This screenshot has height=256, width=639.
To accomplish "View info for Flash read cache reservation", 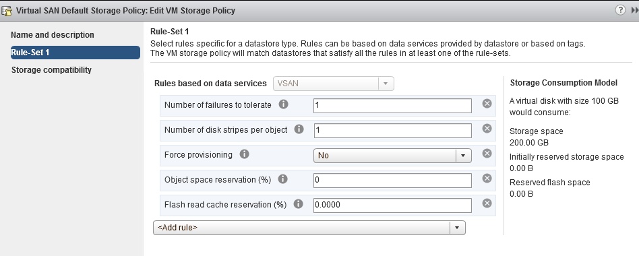I will coord(299,204).
